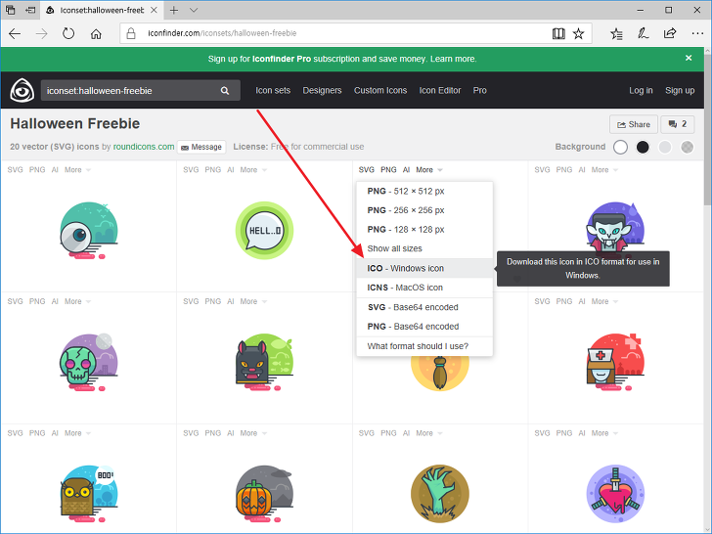Open reading view icon in address bar

pyautogui.click(x=558, y=33)
